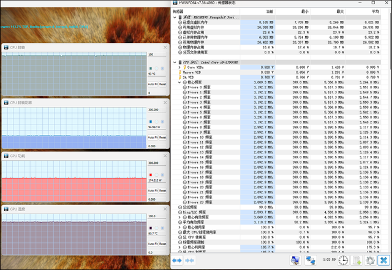Expand the Core VIDs tree row
Image resolution: width=392 pixels, height=270 pixels.
coord(179,67)
